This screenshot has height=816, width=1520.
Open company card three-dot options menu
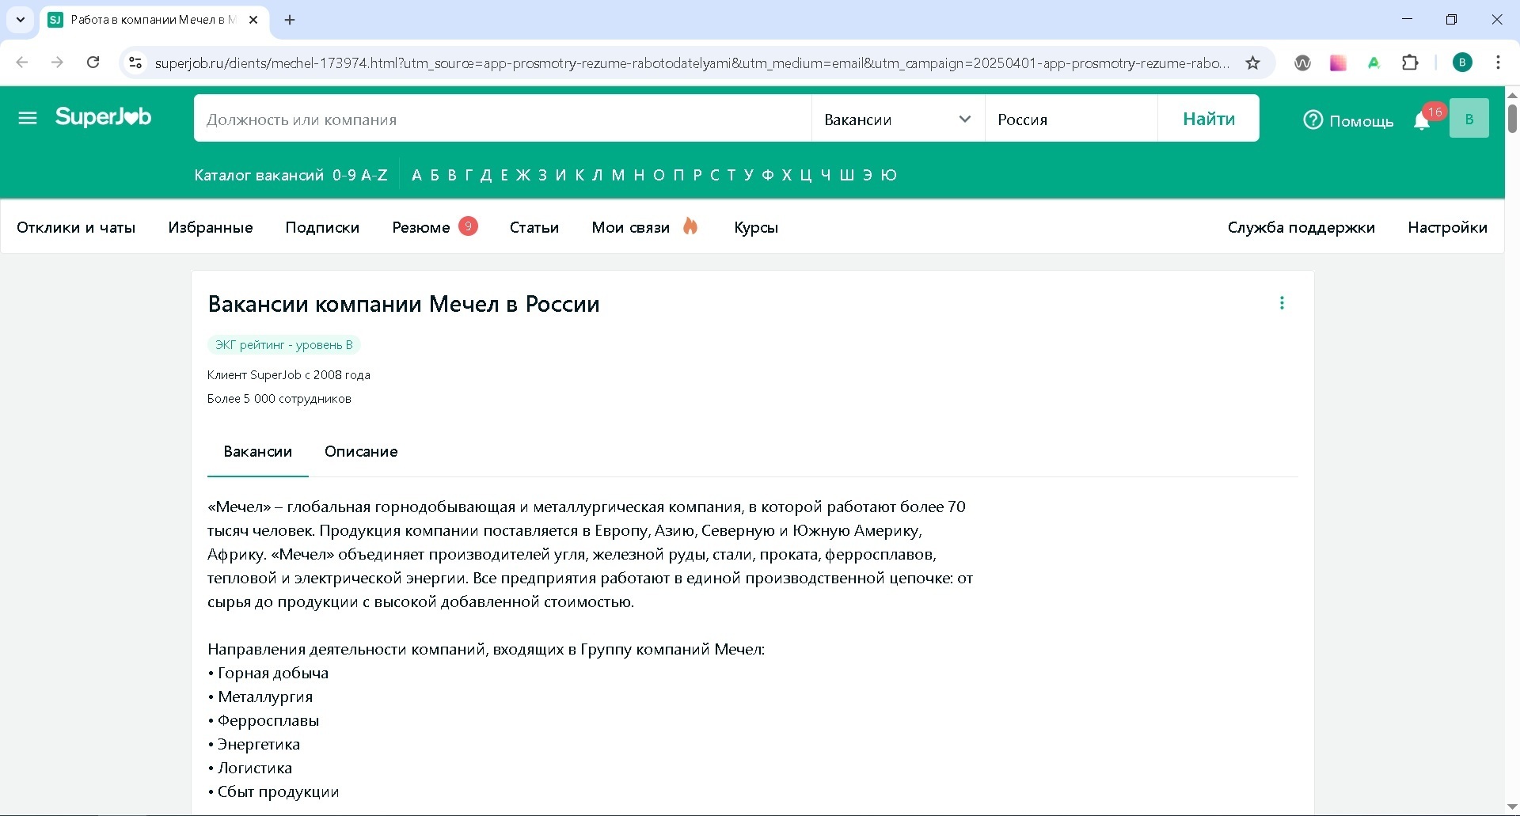1282,303
